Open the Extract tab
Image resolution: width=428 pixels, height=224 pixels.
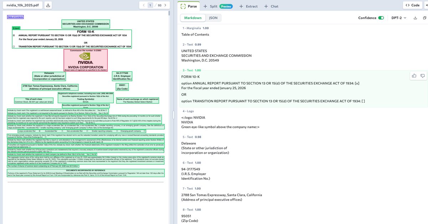pos(249,6)
